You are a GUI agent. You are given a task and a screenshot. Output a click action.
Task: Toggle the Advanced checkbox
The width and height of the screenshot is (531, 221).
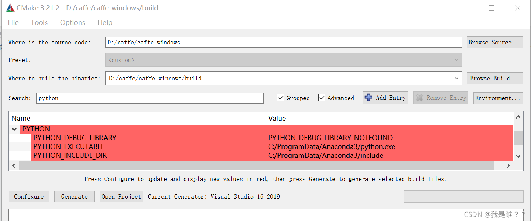click(322, 98)
